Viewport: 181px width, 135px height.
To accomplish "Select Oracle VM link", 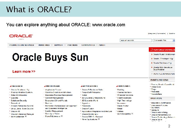I will click(16, 111).
